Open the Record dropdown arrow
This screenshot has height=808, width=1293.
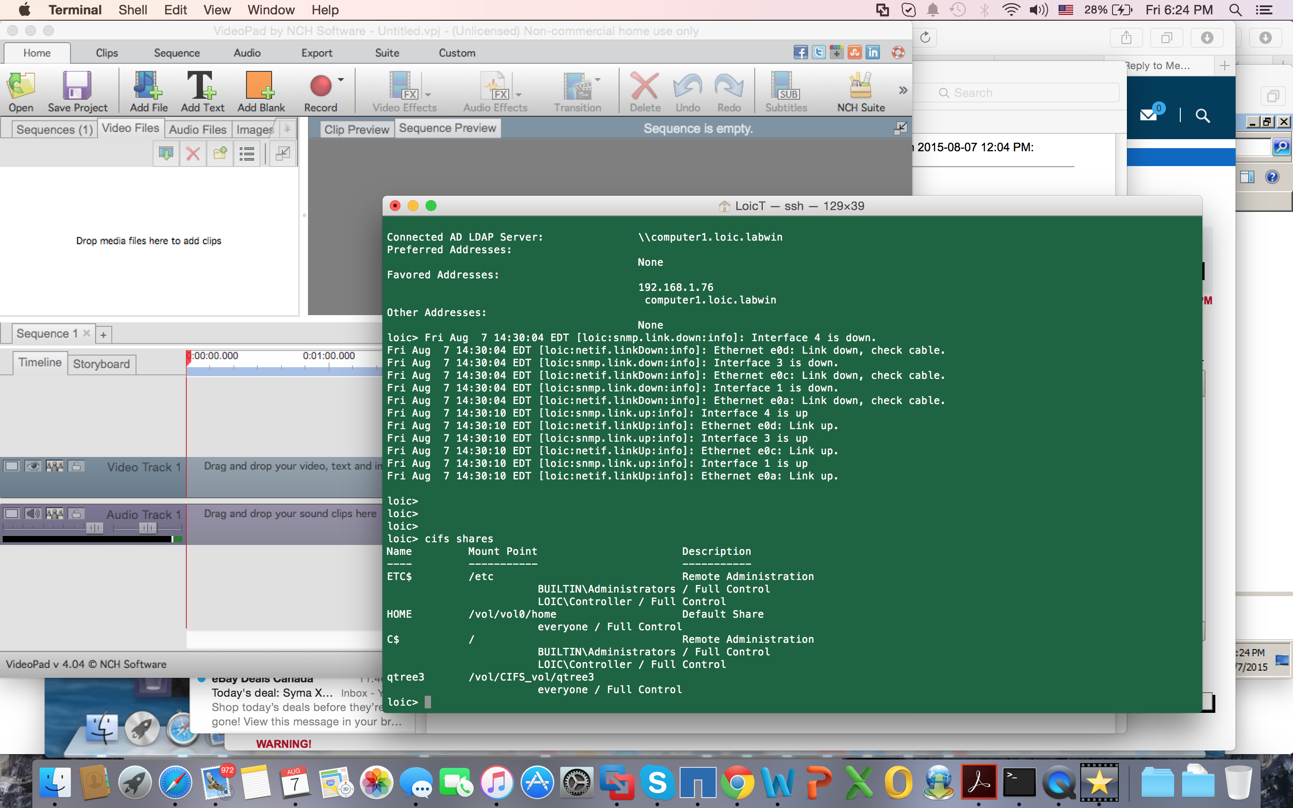[341, 80]
